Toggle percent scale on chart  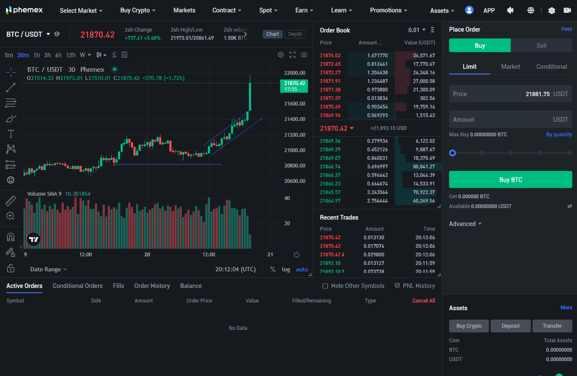[273, 269]
